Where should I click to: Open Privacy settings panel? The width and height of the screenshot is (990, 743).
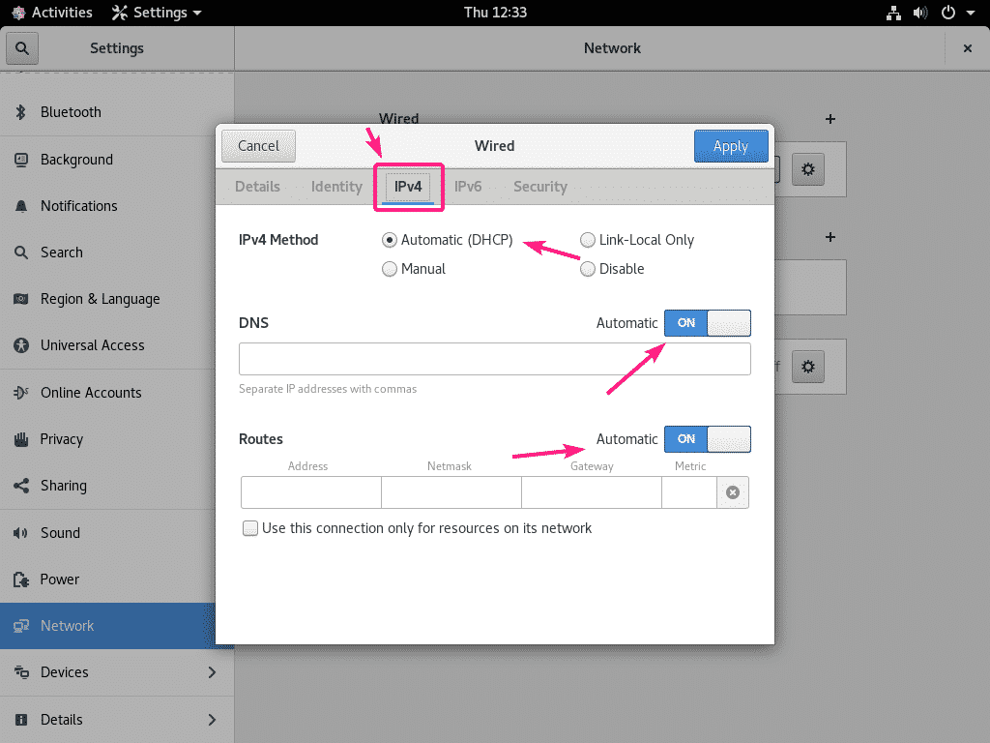(117, 439)
